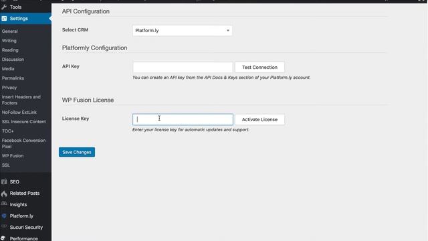This screenshot has width=428, height=241.
Task: Click the Performance icon in sidebar
Action: pos(3,238)
